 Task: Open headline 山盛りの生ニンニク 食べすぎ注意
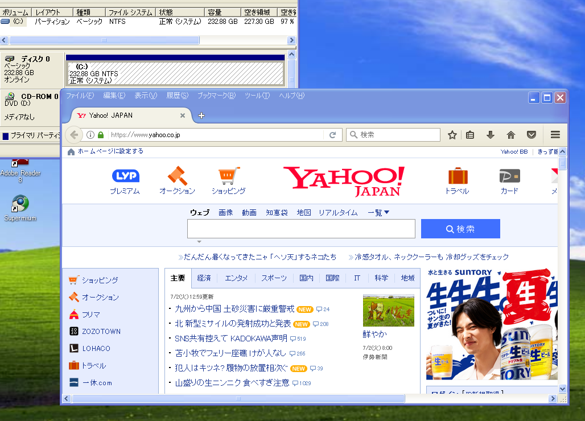point(232,382)
